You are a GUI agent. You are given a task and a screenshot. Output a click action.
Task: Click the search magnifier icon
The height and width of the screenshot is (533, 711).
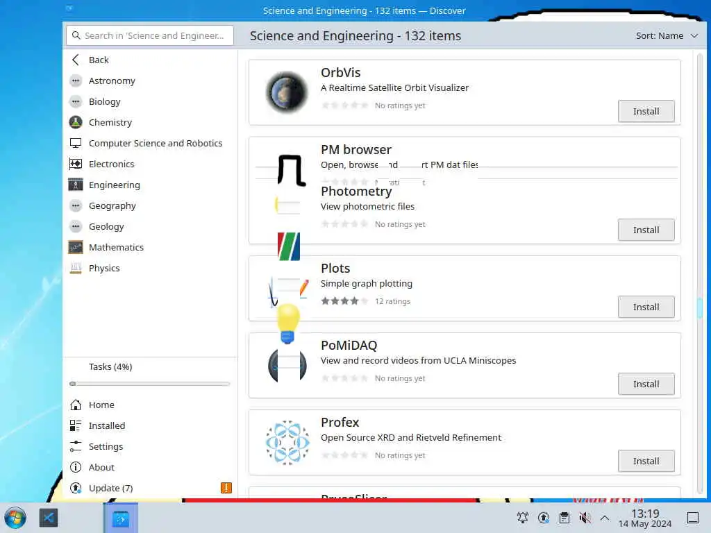pos(76,35)
